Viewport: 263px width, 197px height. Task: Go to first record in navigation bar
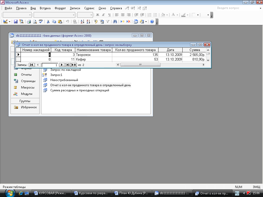click(32, 65)
